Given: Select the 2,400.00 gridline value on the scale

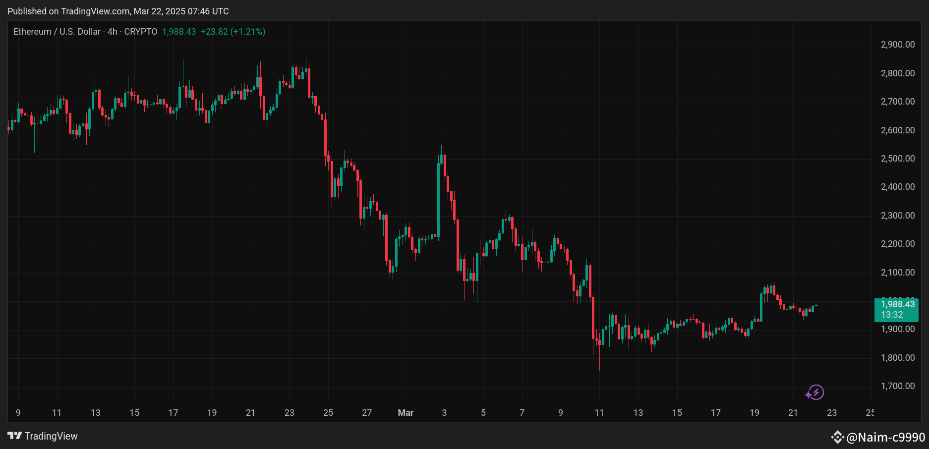Looking at the screenshot, I should [x=897, y=186].
